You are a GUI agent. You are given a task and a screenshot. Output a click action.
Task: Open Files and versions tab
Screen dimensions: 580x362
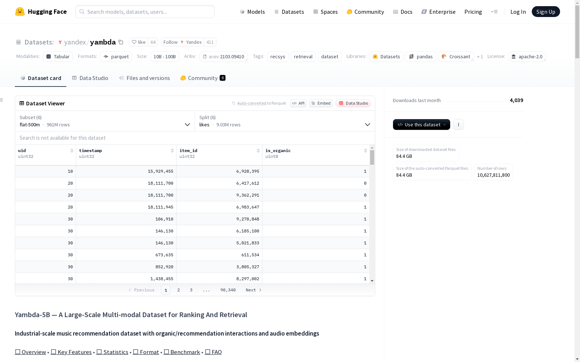click(x=144, y=78)
